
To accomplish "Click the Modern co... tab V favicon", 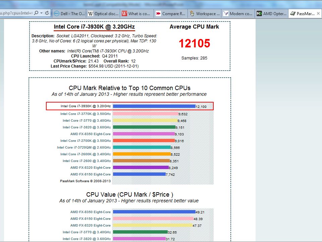I will (x=226, y=13).
